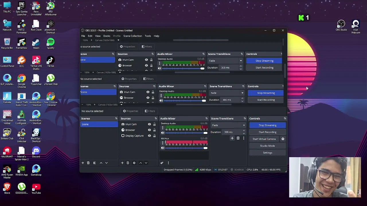Open source properties gear in the Sources toolbar
The width and height of the screenshot is (367, 206).
point(134,163)
